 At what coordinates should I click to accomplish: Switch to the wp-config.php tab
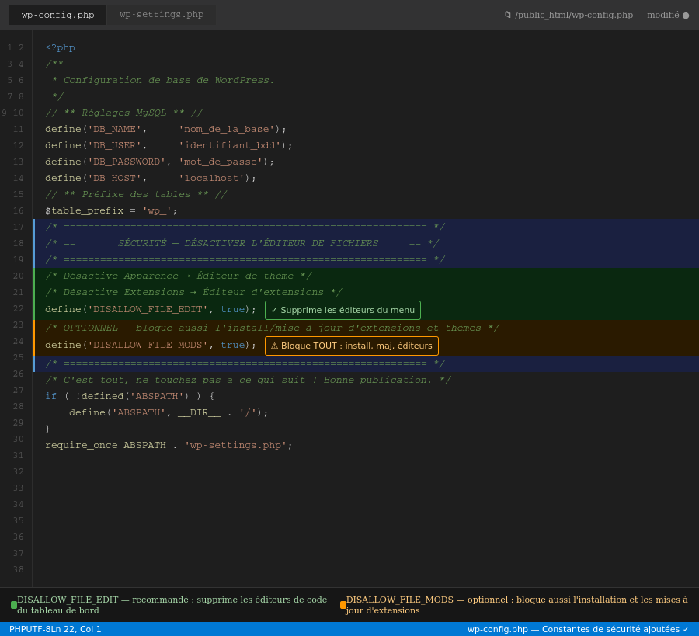[x=58, y=15]
